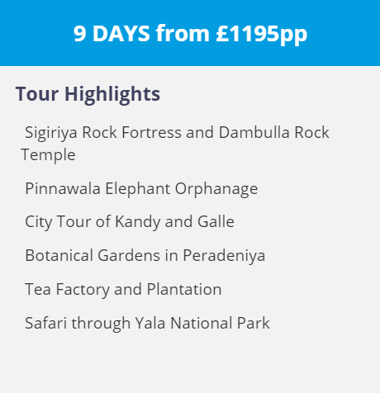380x393 pixels.
Task: Click Tea Factory and Plantation item
Action: [x=123, y=290]
